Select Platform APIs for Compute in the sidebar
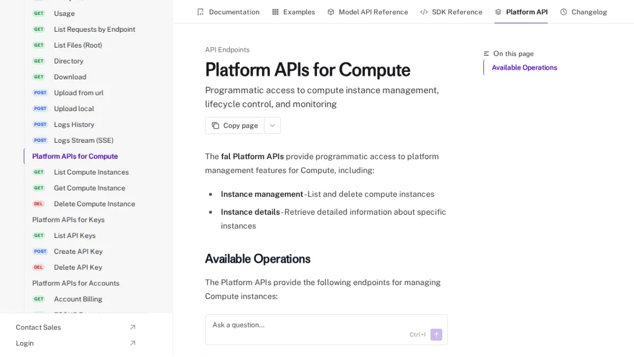634x357 pixels. click(75, 156)
